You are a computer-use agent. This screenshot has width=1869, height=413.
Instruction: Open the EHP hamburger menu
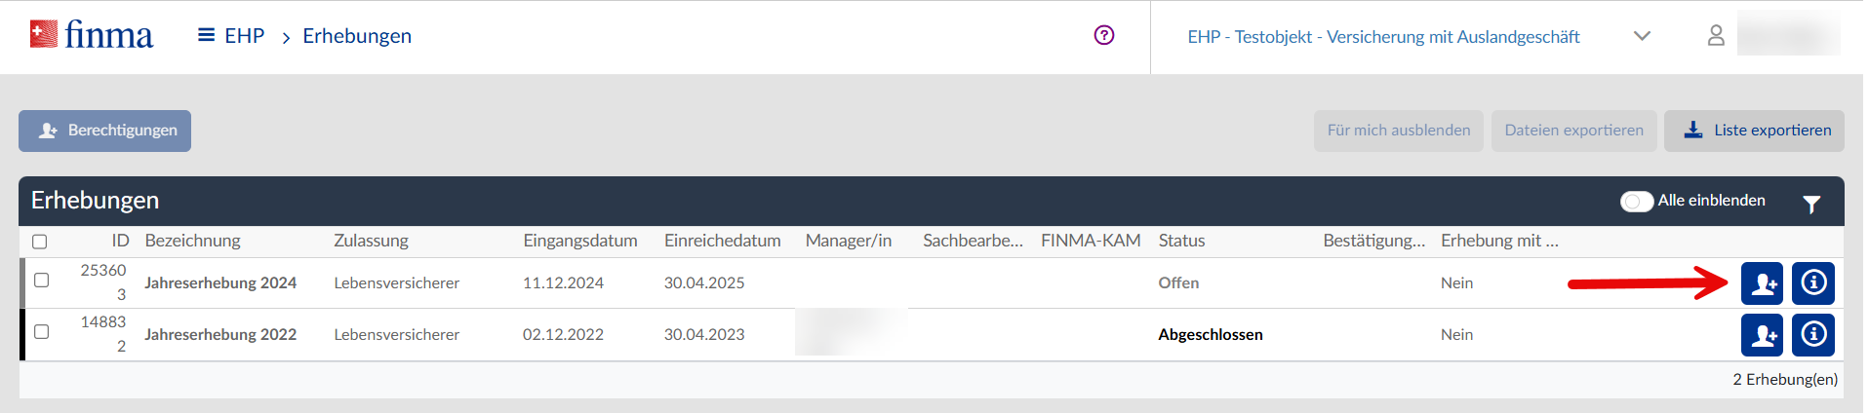point(206,36)
